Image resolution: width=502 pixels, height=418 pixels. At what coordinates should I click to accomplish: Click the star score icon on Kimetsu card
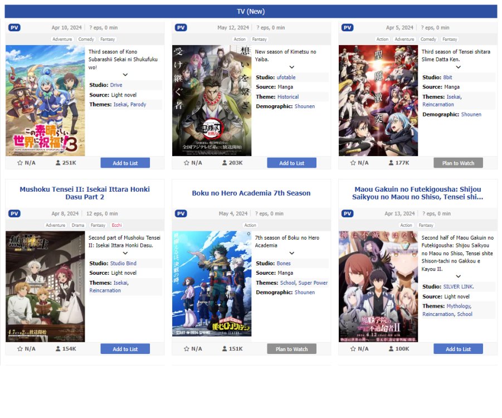point(186,163)
